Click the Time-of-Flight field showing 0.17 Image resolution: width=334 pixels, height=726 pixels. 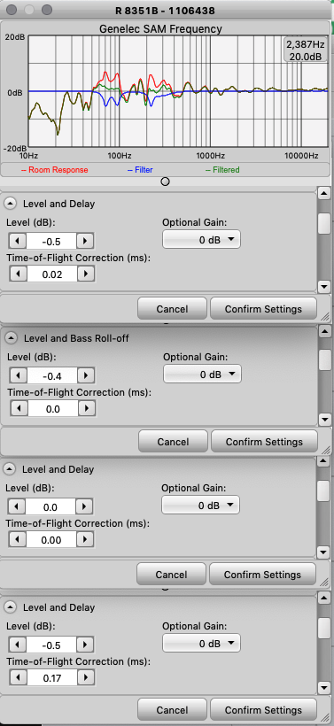click(52, 678)
